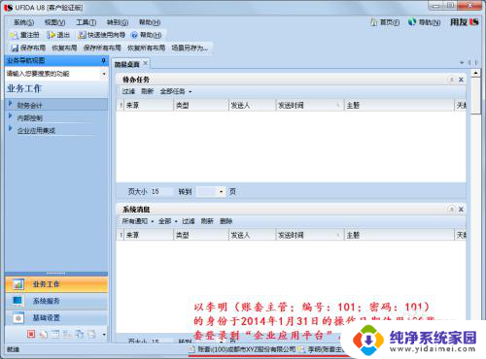This screenshot has height=359, width=486.
Task: Open the 快速使用向导 quick-start wizard
Action: 102,35
